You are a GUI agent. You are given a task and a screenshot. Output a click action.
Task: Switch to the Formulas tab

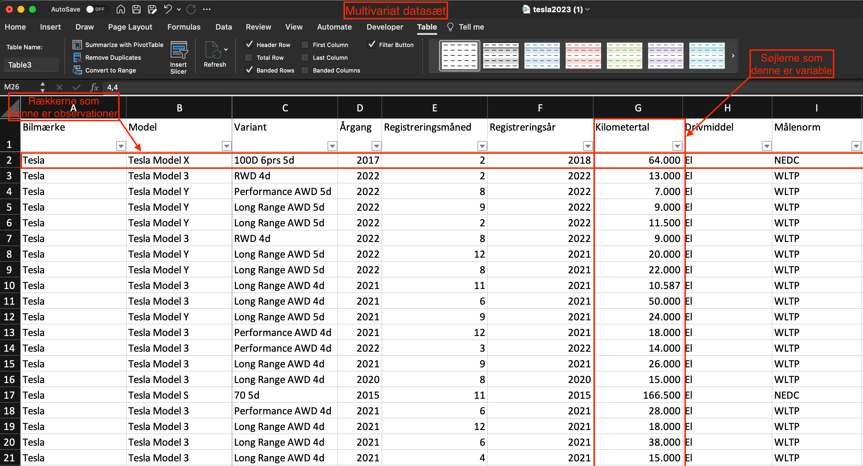(184, 27)
